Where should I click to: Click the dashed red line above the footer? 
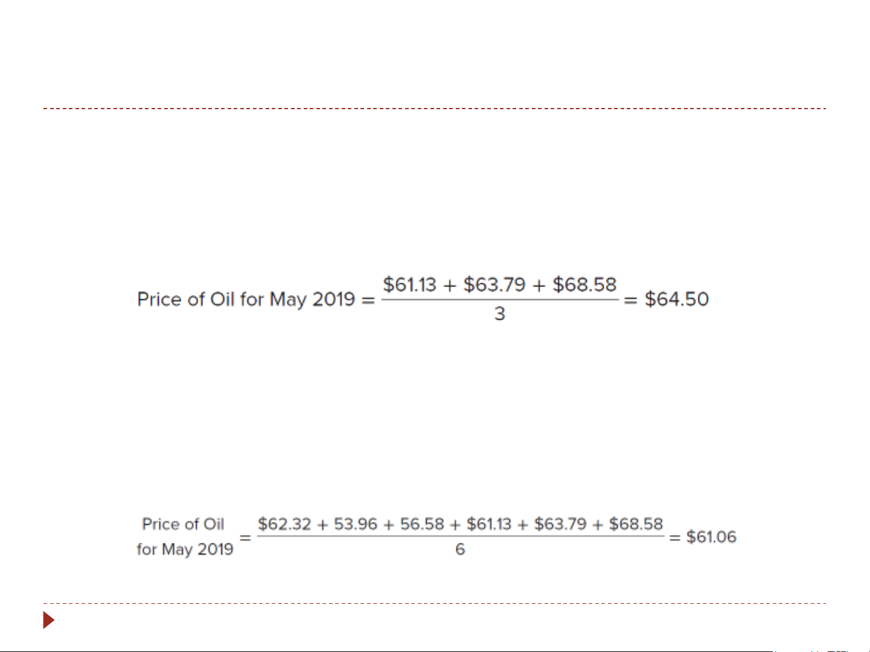pos(435,603)
